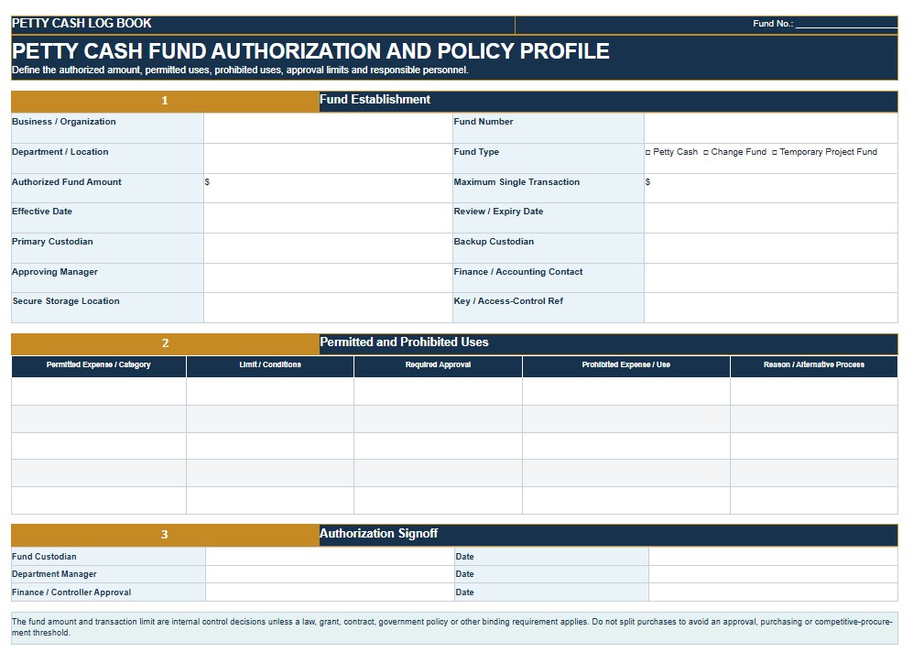Select the 'PETTY CASH LOG BOOK' header text
This screenshot has width=924, height=663.
click(x=82, y=24)
